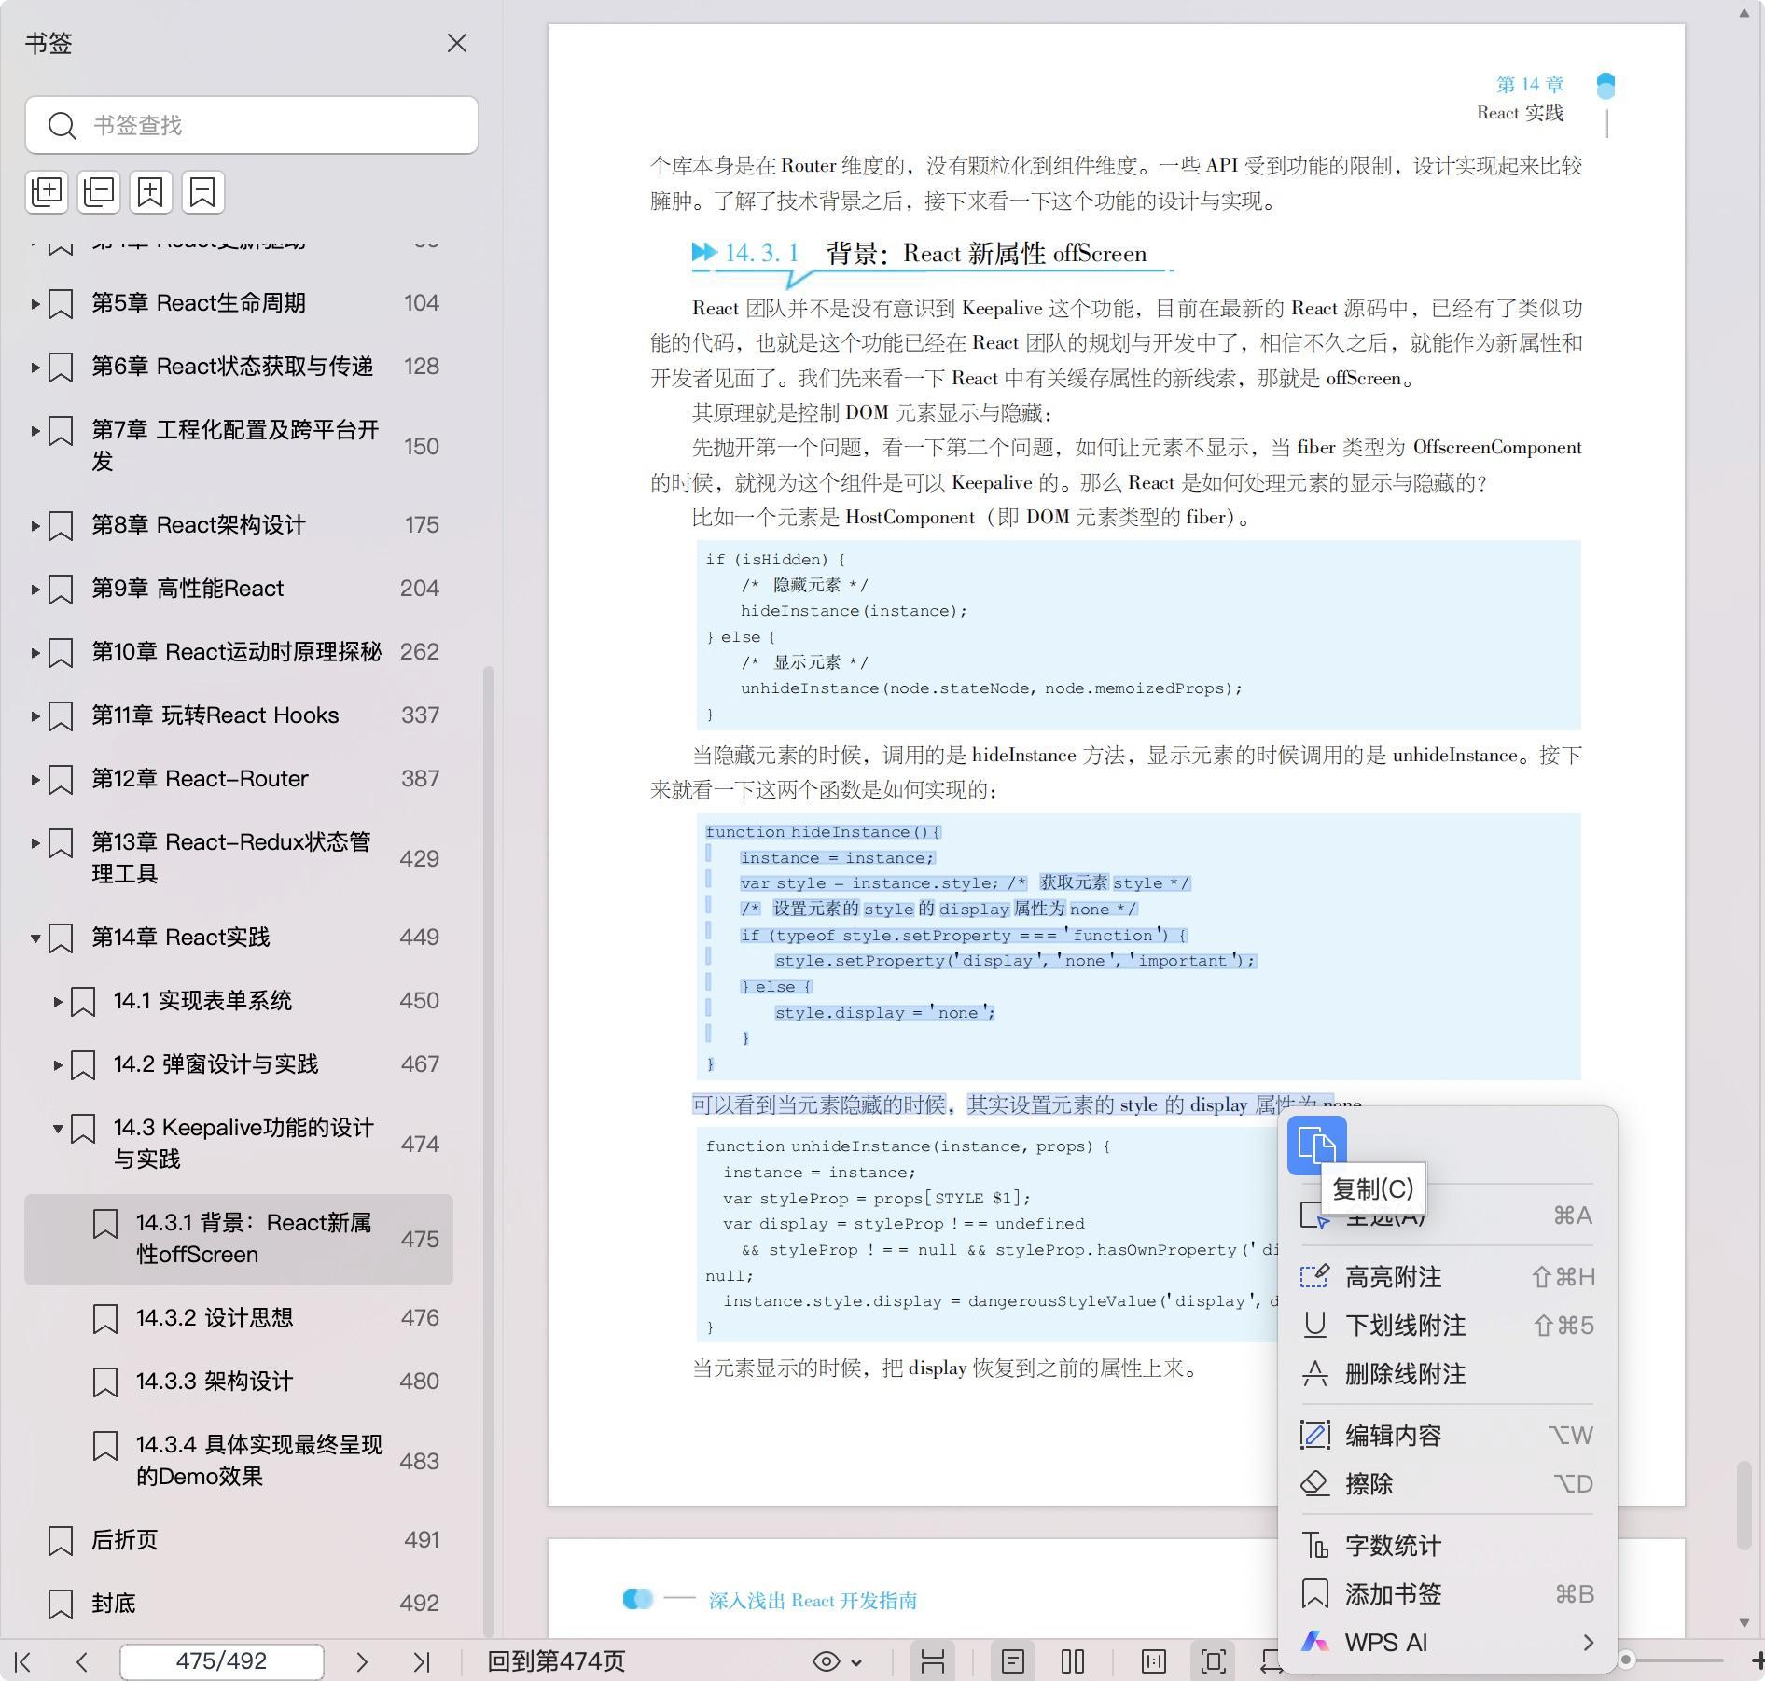Click the blue copy icon in popup
Image resolution: width=1765 pixels, height=1681 pixels.
tap(1316, 1145)
